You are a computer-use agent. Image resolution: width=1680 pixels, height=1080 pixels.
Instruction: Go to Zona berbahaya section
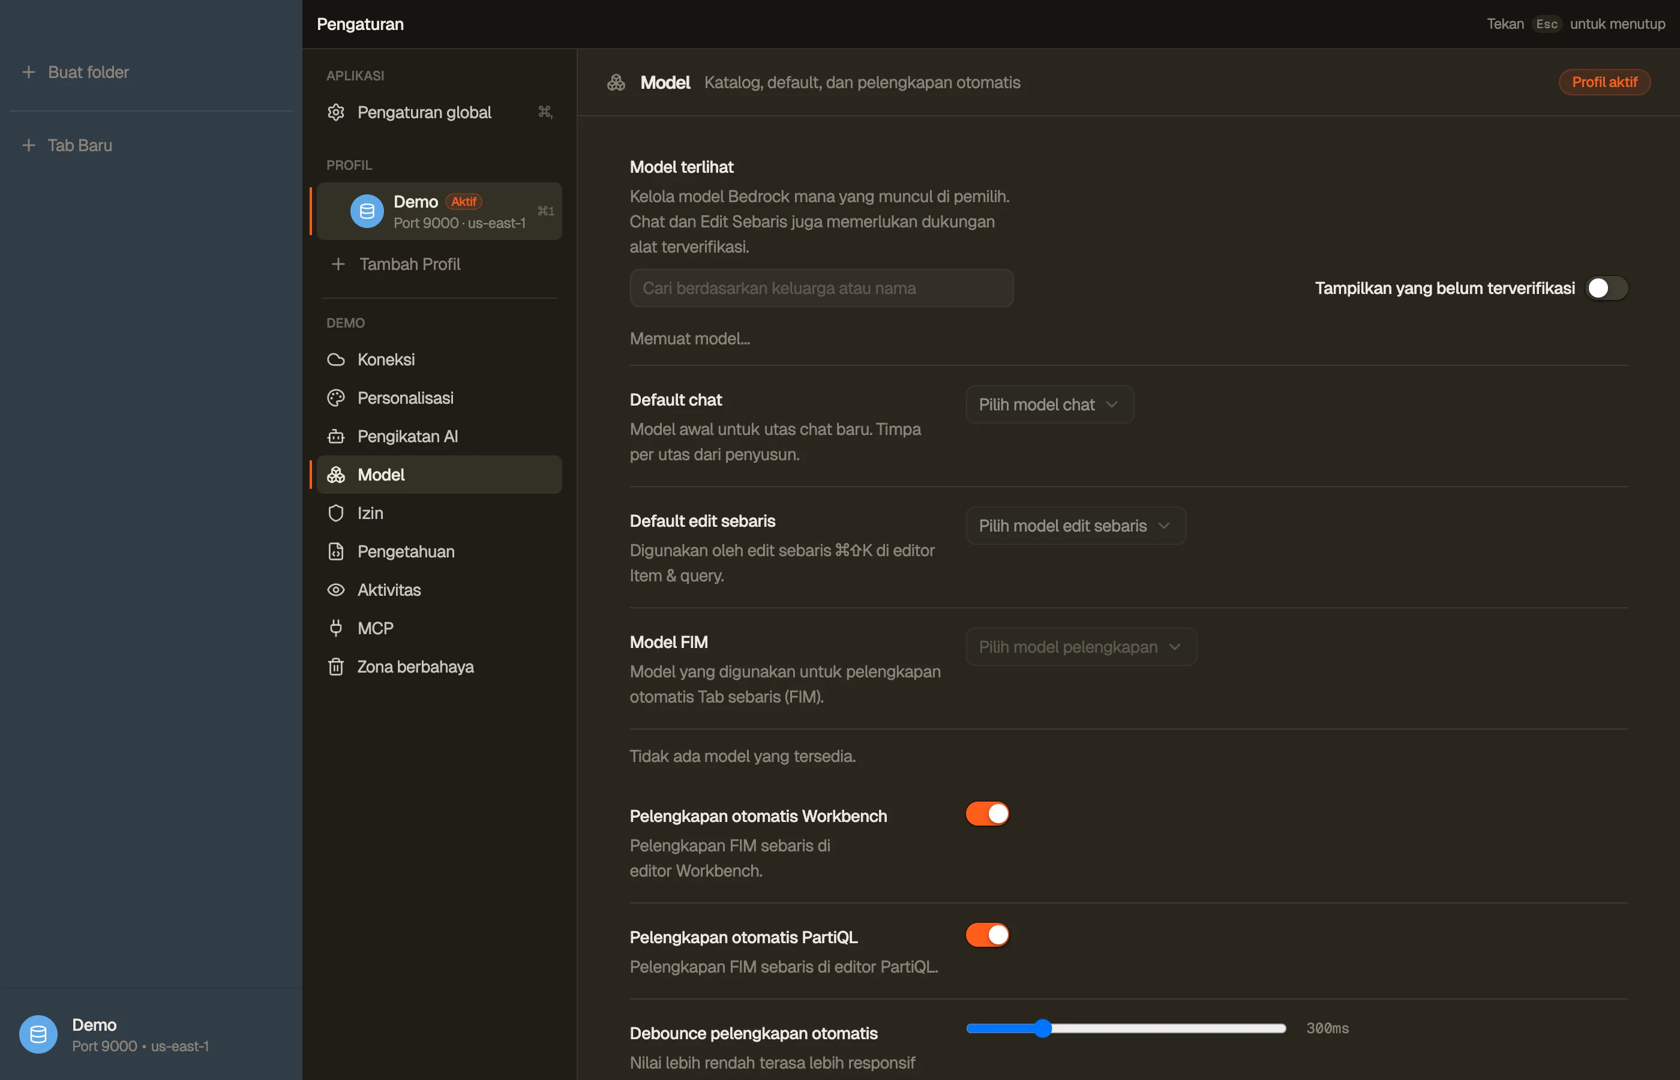[x=439, y=666]
